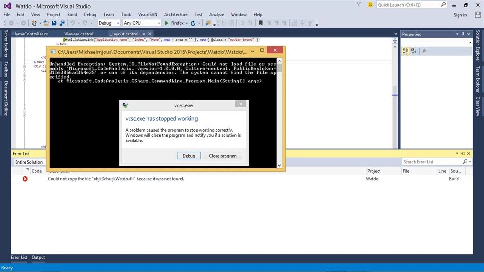Screen dimensions: 484x272
Task: Toggle auto-hide pin on the Properties panel
Action: click(463, 34)
